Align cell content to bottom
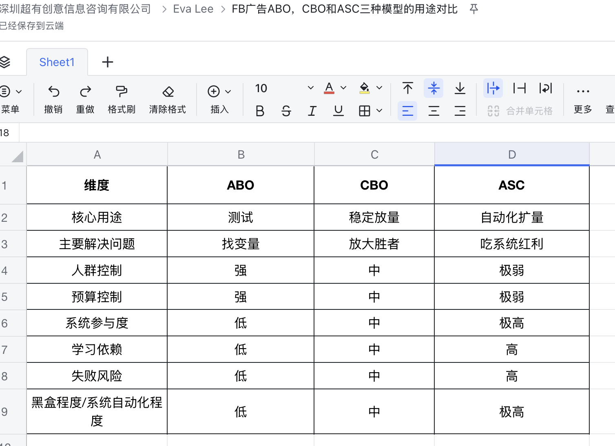615x446 pixels. point(460,88)
